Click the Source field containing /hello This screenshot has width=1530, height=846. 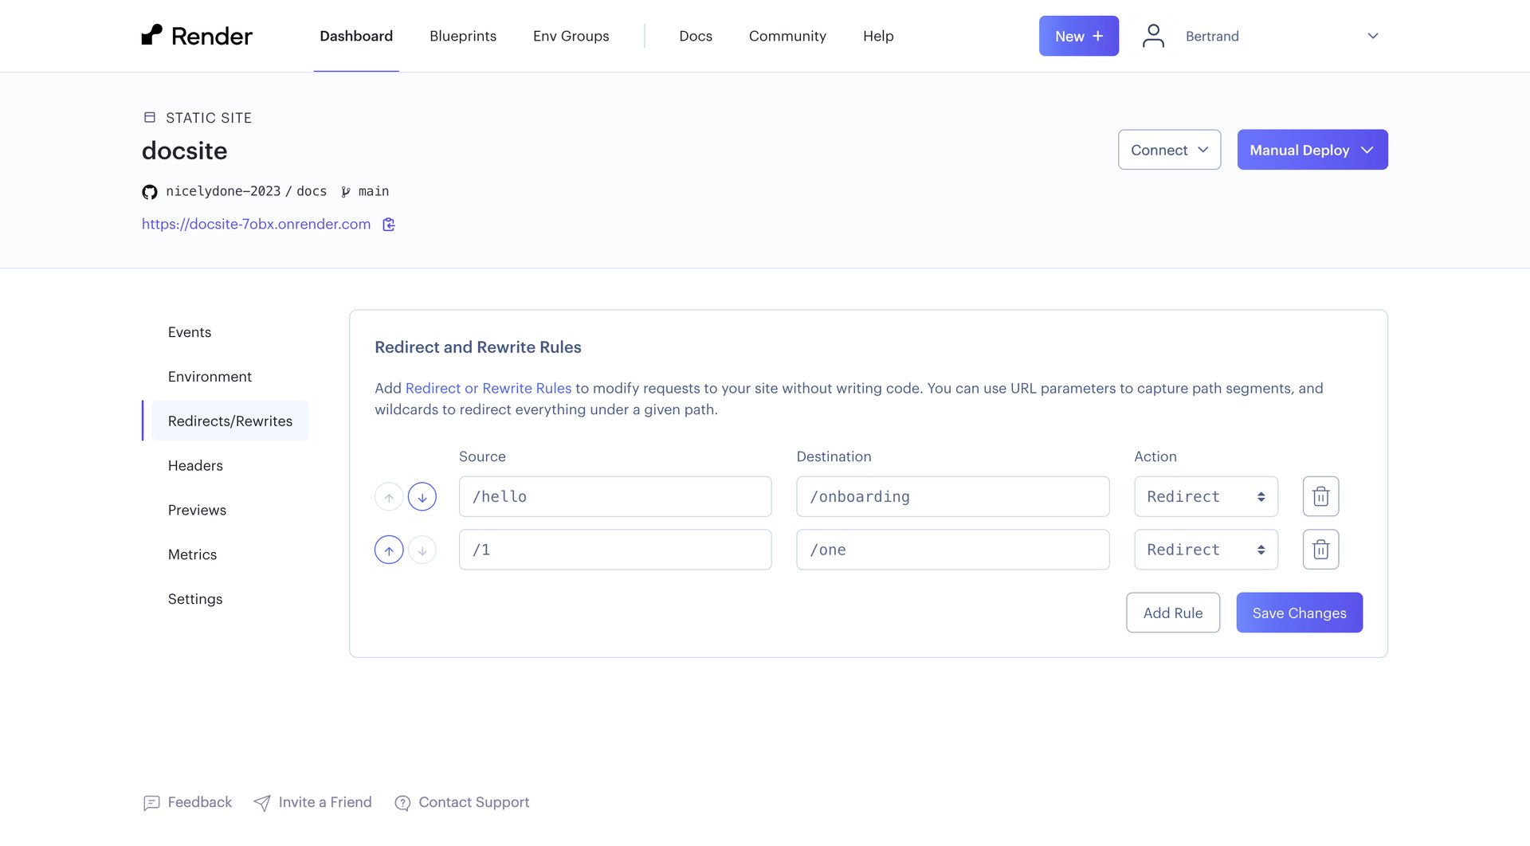(x=614, y=496)
